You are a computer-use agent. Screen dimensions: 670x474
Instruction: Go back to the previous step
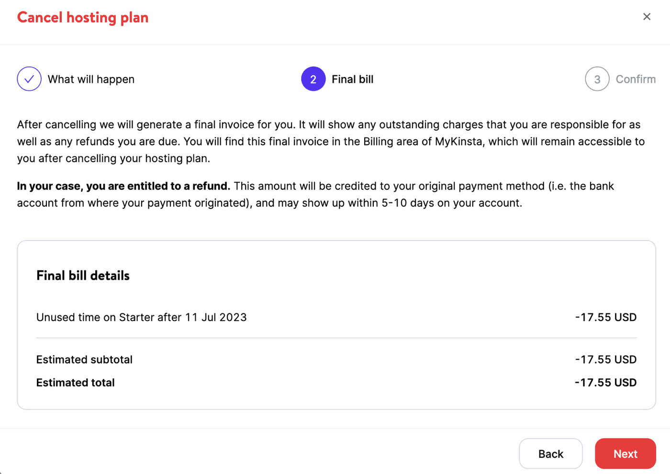tap(550, 453)
